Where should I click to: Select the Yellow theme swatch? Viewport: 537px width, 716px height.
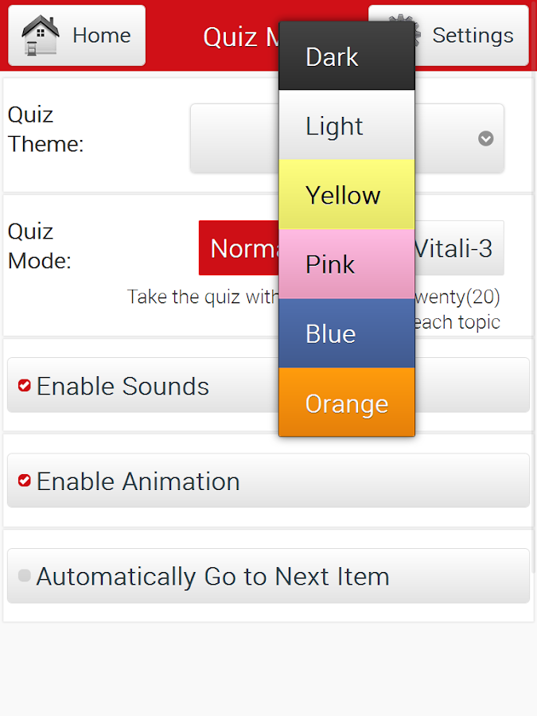346,195
